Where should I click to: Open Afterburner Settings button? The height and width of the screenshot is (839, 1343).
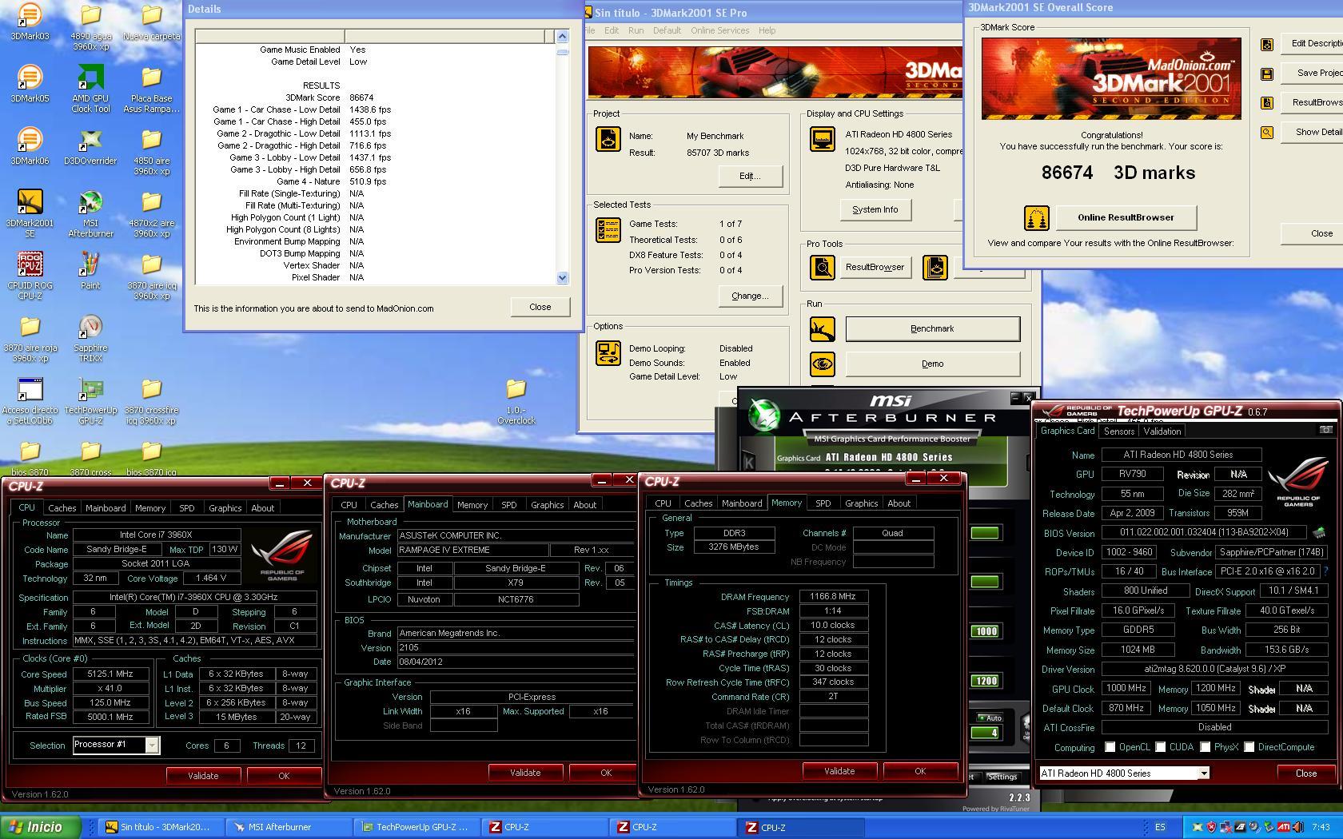pos(1002,777)
